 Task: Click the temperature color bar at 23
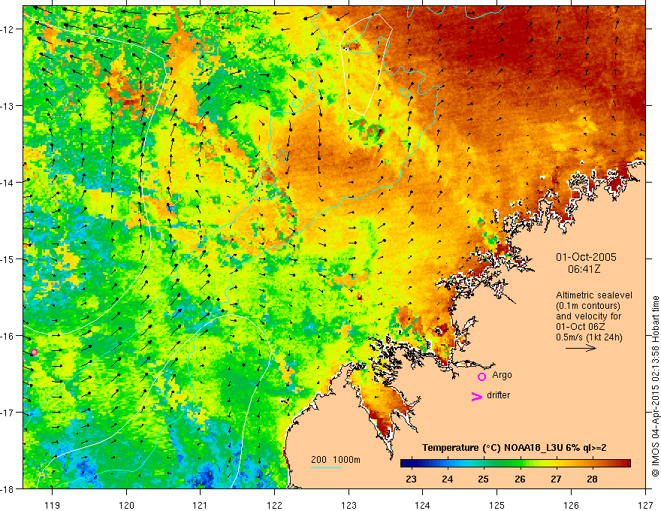coord(411,464)
